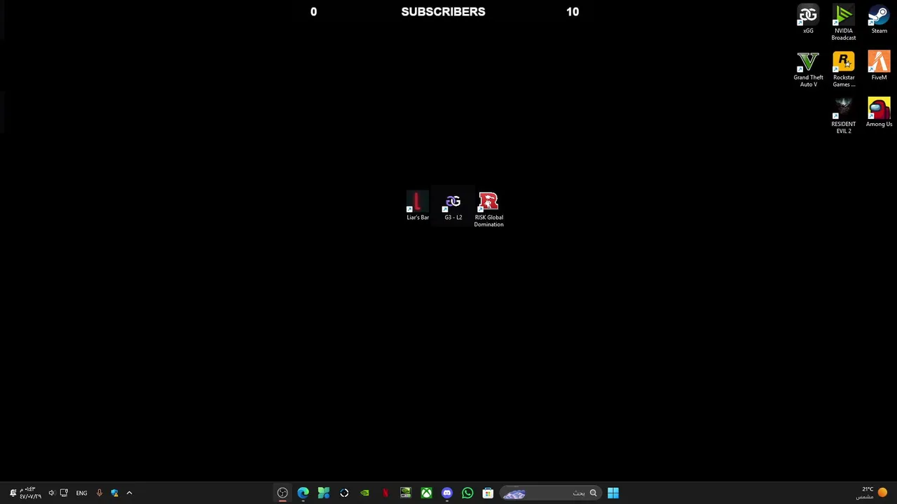The width and height of the screenshot is (897, 504).
Task: Open the volume speaker control
Action: [51, 493]
